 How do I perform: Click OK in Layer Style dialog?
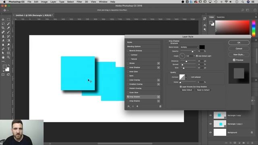pyautogui.click(x=239, y=43)
